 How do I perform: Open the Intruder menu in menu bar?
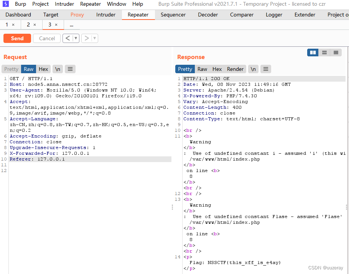(x=64, y=4)
